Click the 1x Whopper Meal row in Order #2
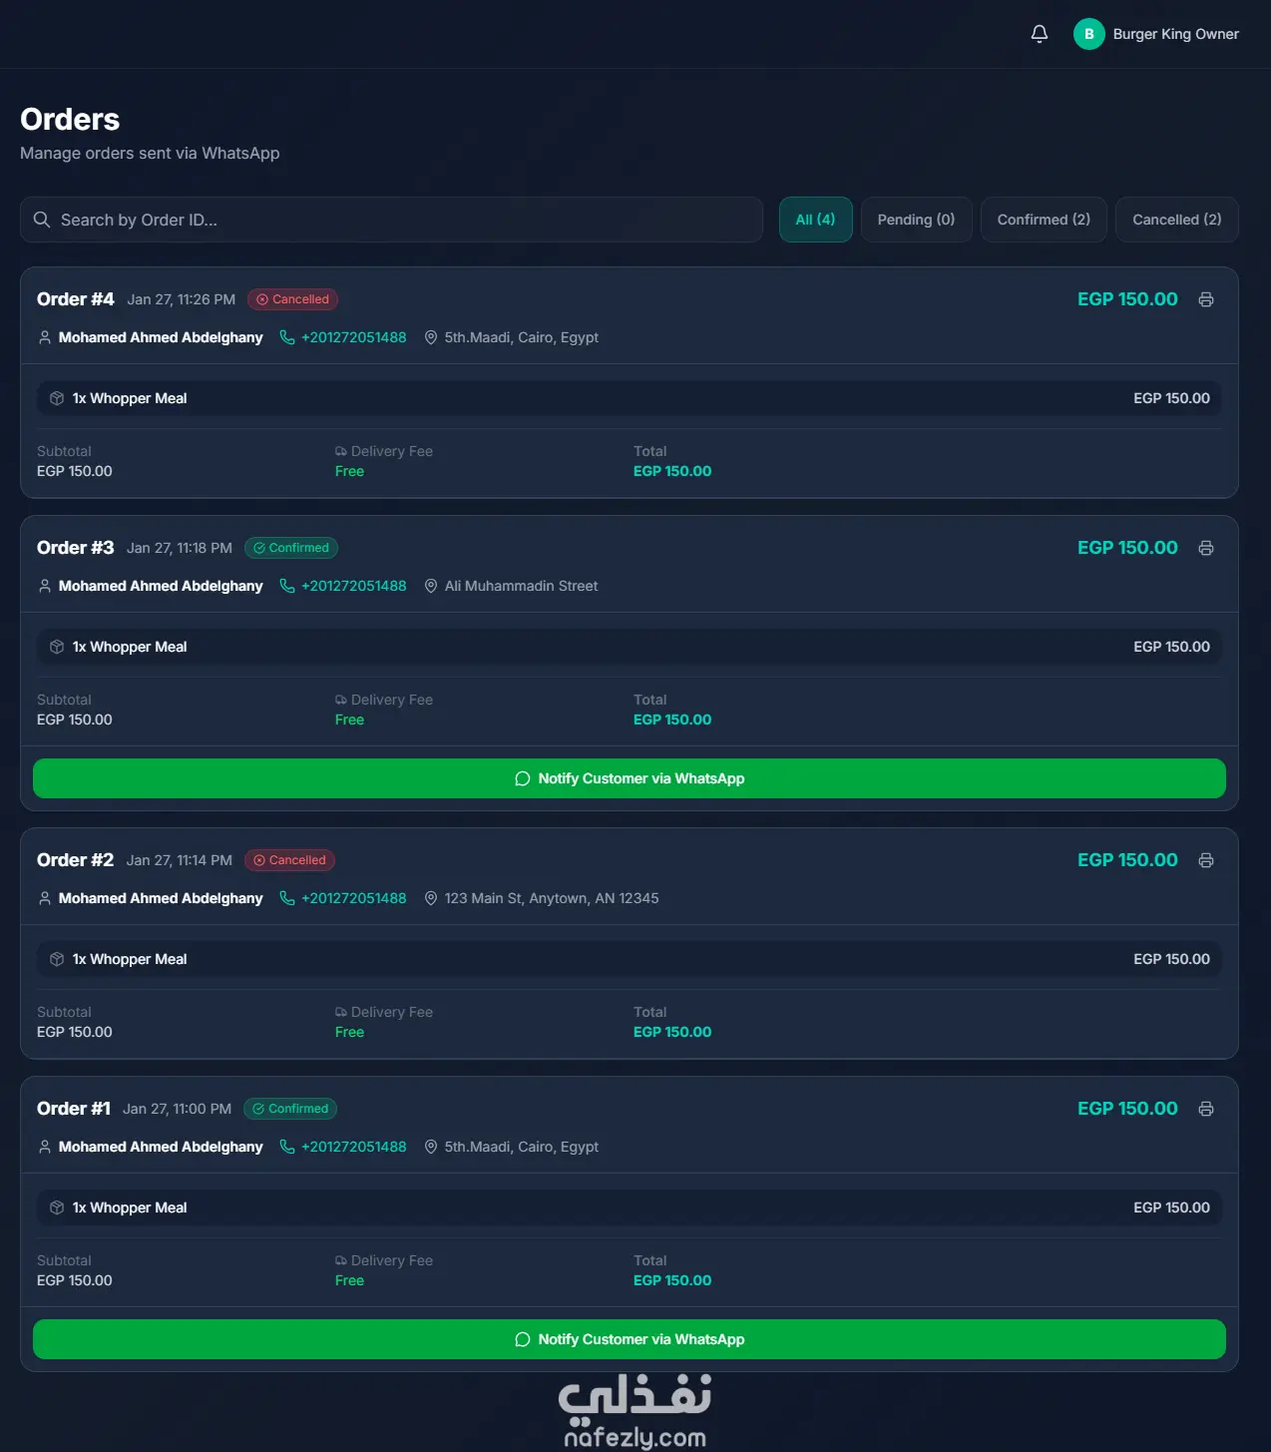The image size is (1271, 1452). 630,959
